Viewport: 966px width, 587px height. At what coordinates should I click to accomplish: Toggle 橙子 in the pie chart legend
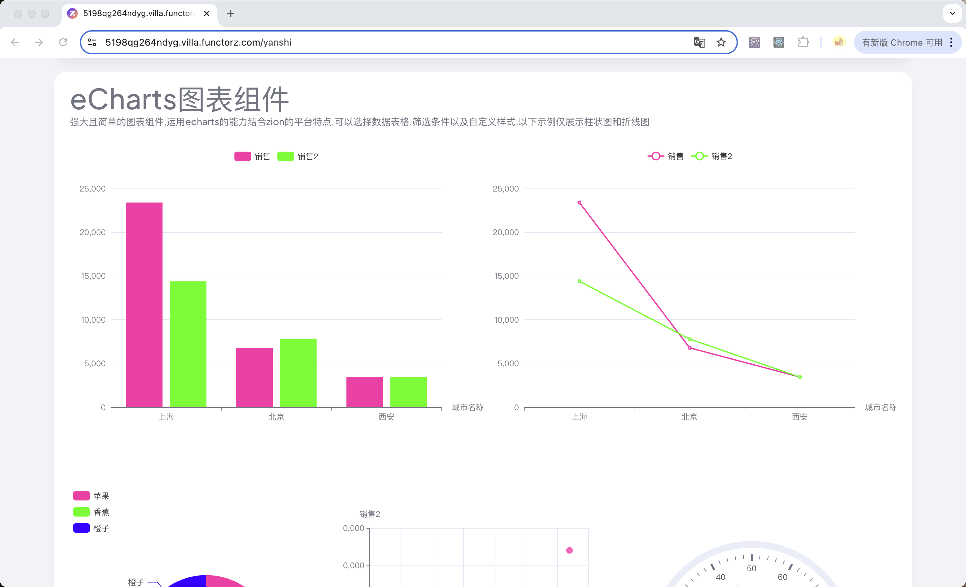[91, 528]
